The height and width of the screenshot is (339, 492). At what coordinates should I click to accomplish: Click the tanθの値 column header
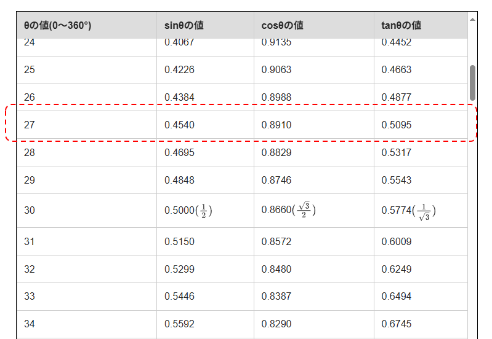[x=401, y=26]
